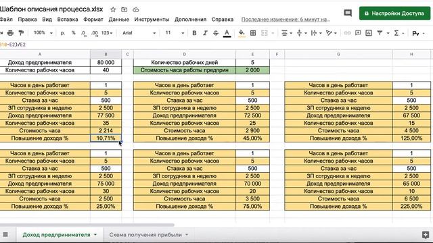The image size is (433, 243).
Task: Select the paint format tool
Action: pos(21,33)
